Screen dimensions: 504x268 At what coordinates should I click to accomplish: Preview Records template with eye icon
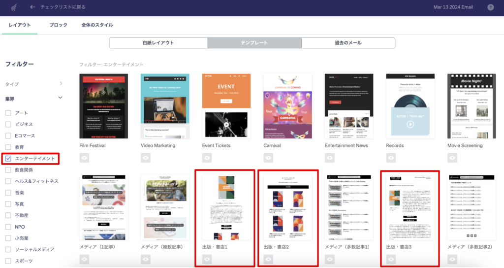(391, 158)
